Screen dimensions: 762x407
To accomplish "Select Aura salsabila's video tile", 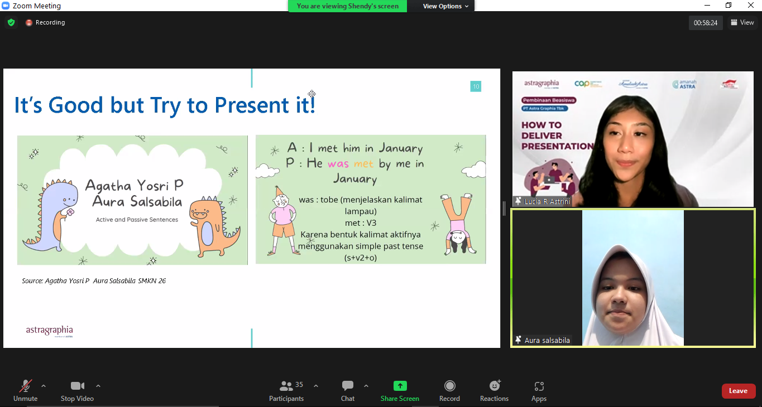I will point(632,278).
